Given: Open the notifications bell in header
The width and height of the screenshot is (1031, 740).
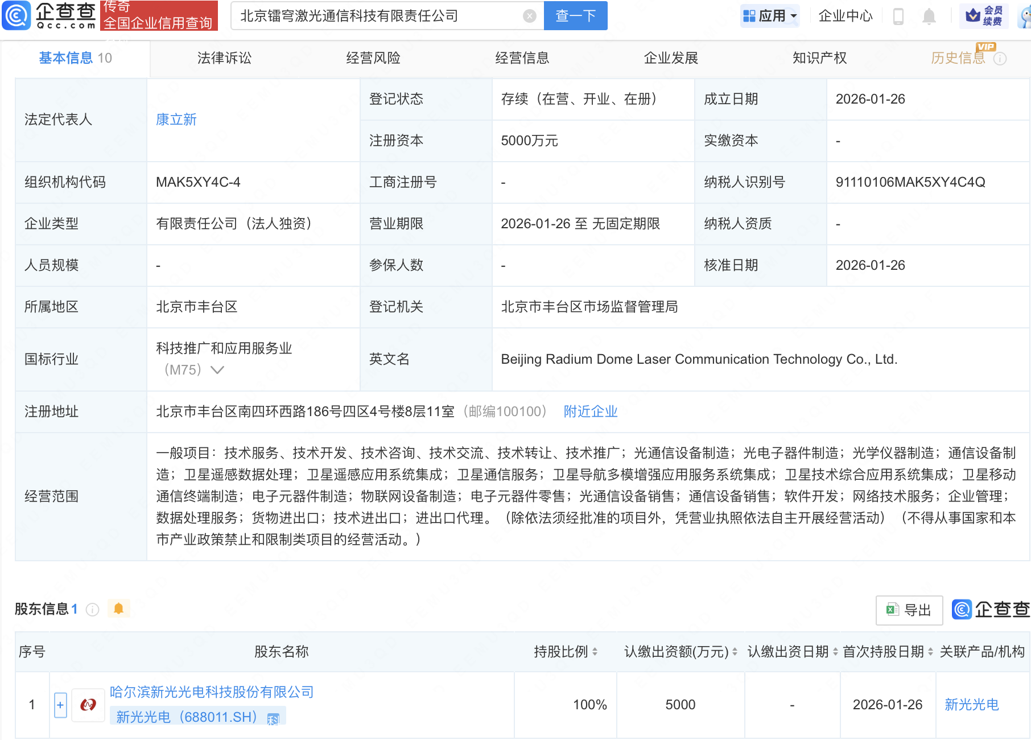Looking at the screenshot, I should (929, 16).
